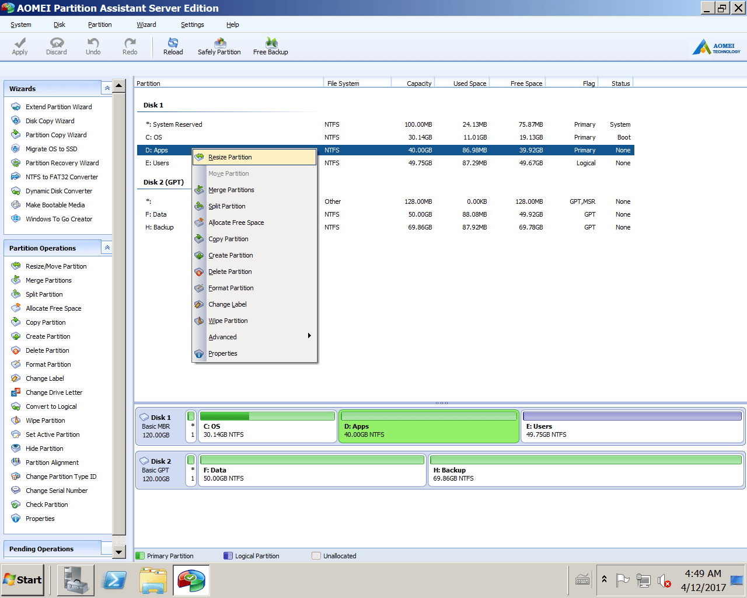Choose Properties in the context menu

(x=254, y=353)
